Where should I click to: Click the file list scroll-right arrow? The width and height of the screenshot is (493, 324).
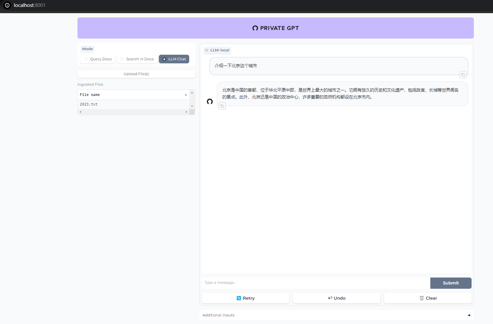(x=187, y=112)
